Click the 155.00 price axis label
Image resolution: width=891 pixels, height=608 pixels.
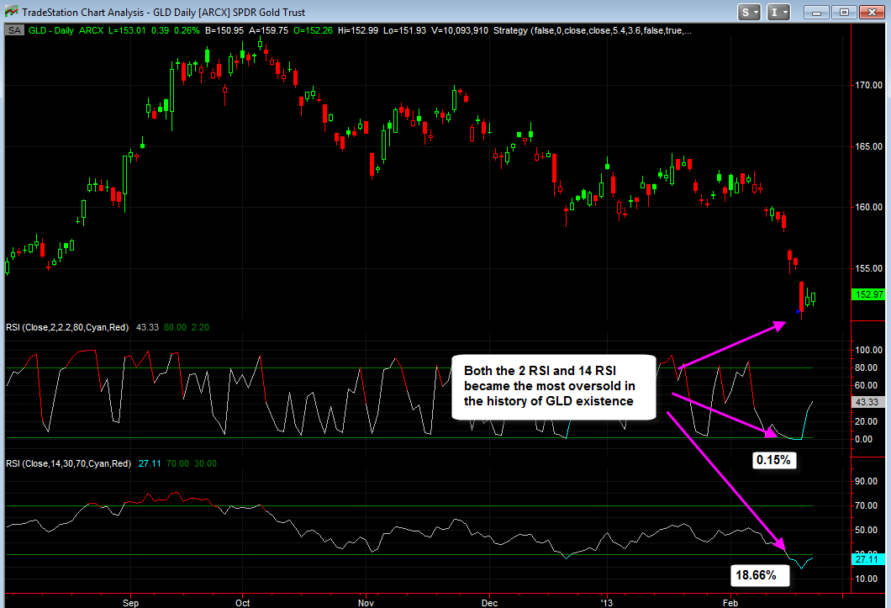(x=869, y=268)
